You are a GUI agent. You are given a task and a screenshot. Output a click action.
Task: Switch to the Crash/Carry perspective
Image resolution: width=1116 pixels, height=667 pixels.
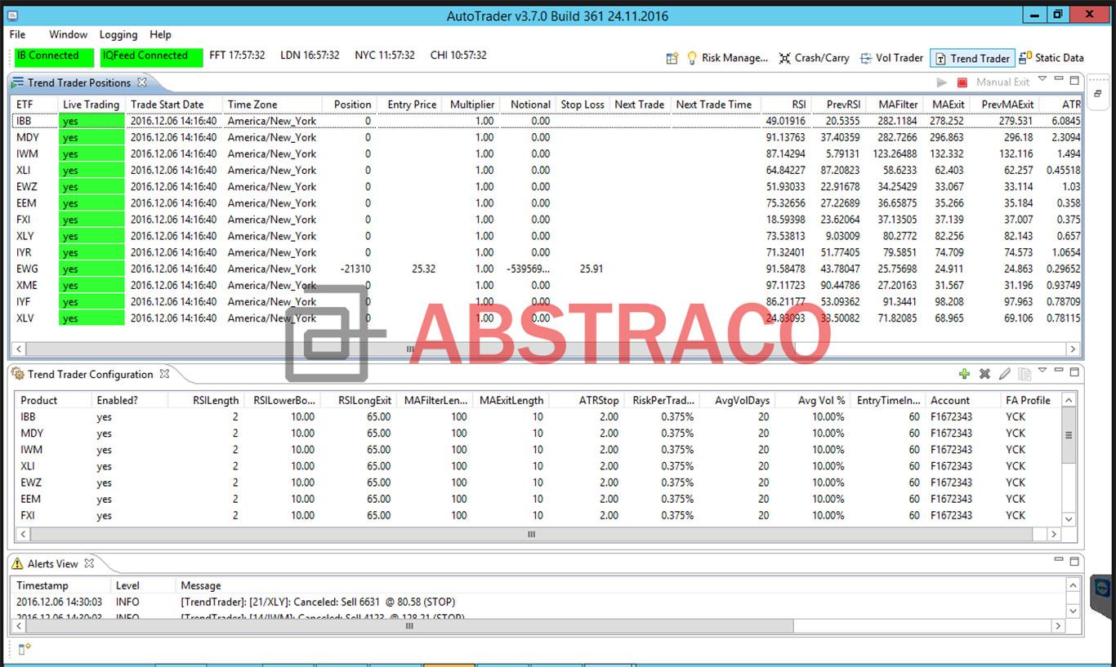click(x=814, y=58)
